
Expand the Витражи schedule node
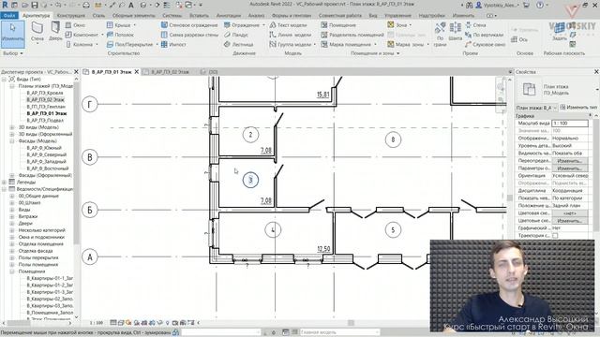[12, 216]
